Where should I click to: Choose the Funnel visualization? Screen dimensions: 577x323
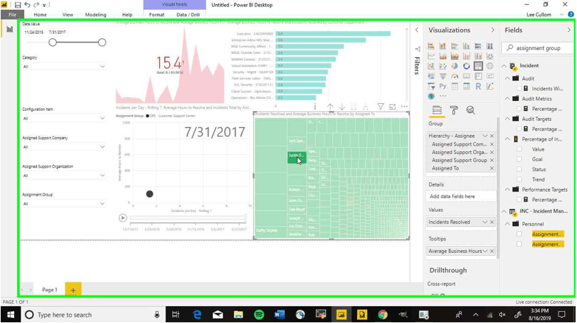[443, 76]
